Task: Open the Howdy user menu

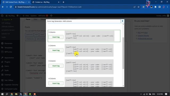Action: pos(162,16)
